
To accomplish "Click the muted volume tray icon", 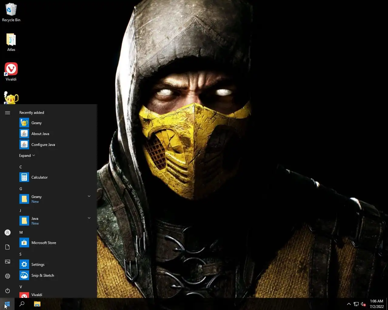I will tap(363, 304).
